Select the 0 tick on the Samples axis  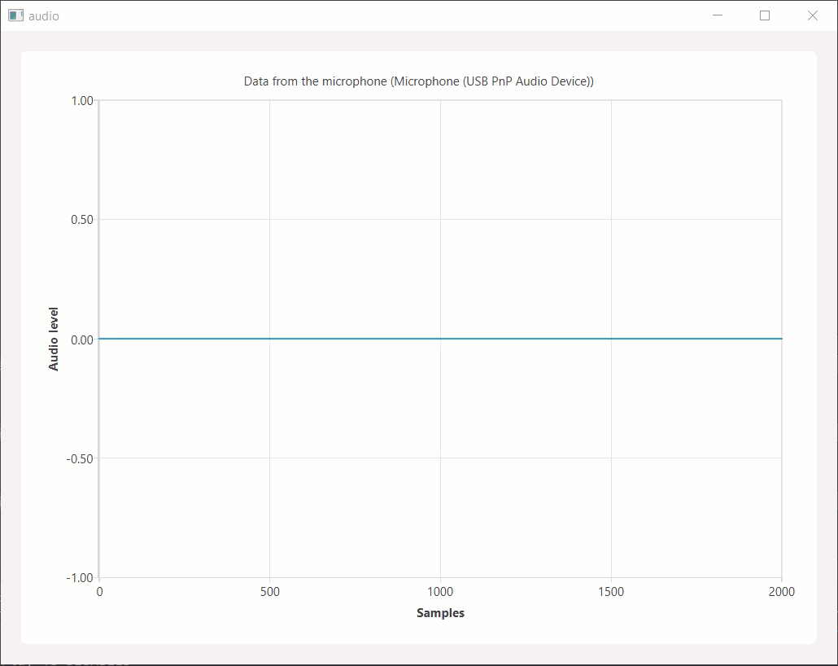(99, 592)
